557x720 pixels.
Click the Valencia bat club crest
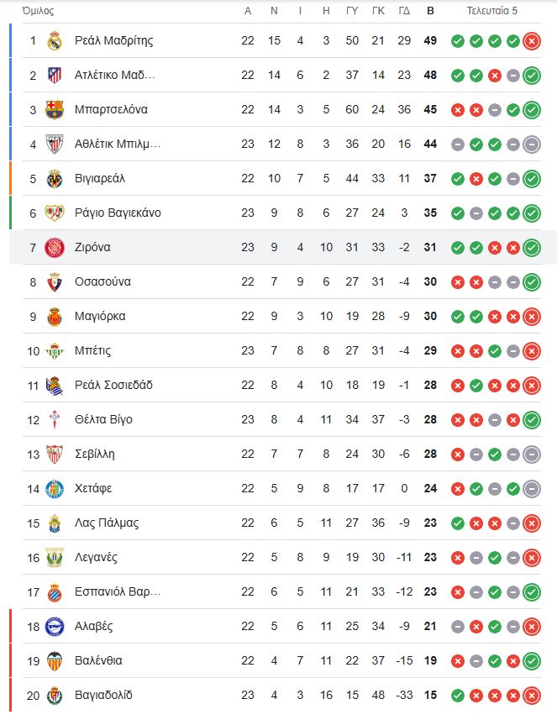pyautogui.click(x=55, y=660)
